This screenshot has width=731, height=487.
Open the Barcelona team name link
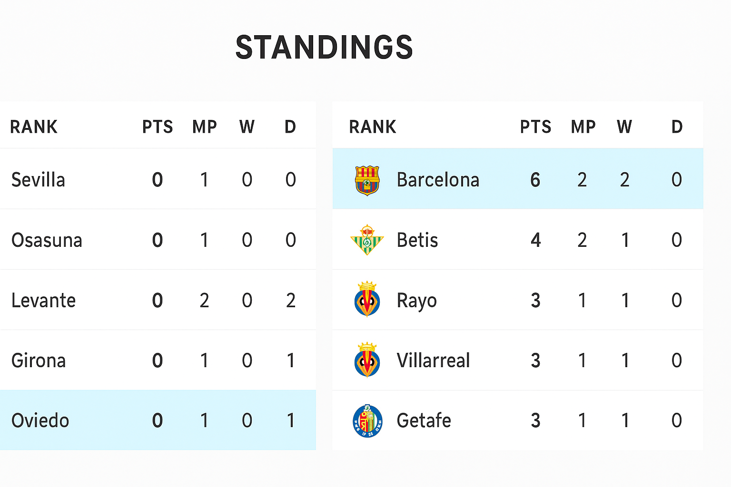437,180
